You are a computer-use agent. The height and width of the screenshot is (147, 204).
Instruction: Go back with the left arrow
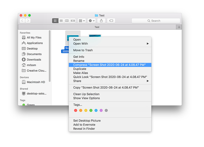(x=22, y=21)
